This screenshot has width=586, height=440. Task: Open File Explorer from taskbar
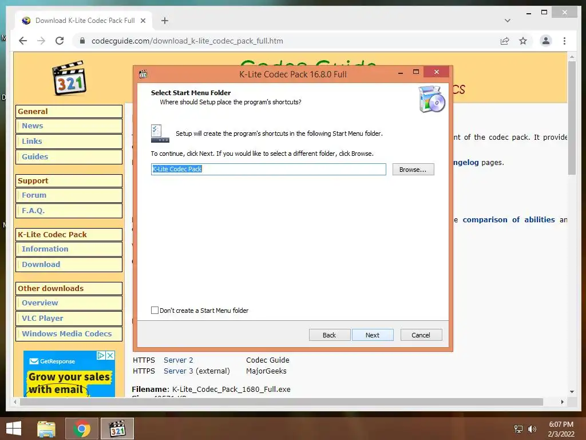pyautogui.click(x=46, y=429)
